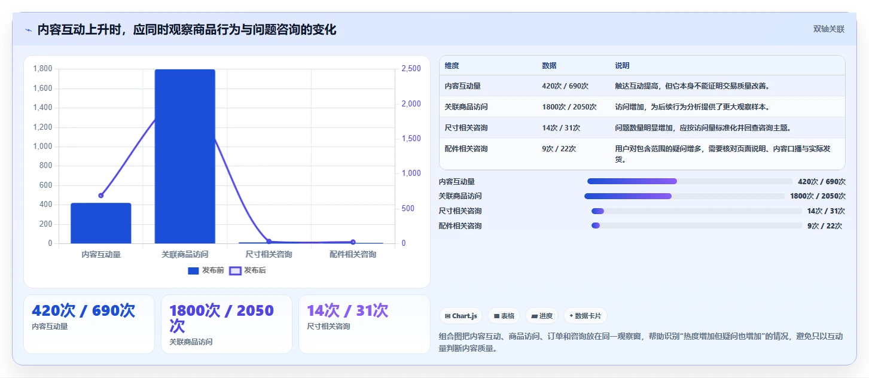This screenshot has width=869, height=378.
Task: Open the 14次 / 31次 尺寸相关咨询 data card
Action: (364, 324)
